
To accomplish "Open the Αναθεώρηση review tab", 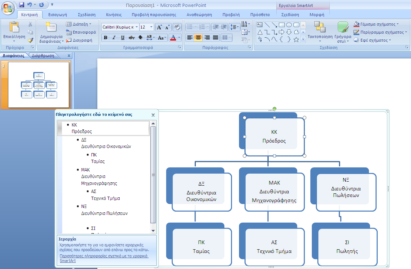I will click(x=199, y=15).
